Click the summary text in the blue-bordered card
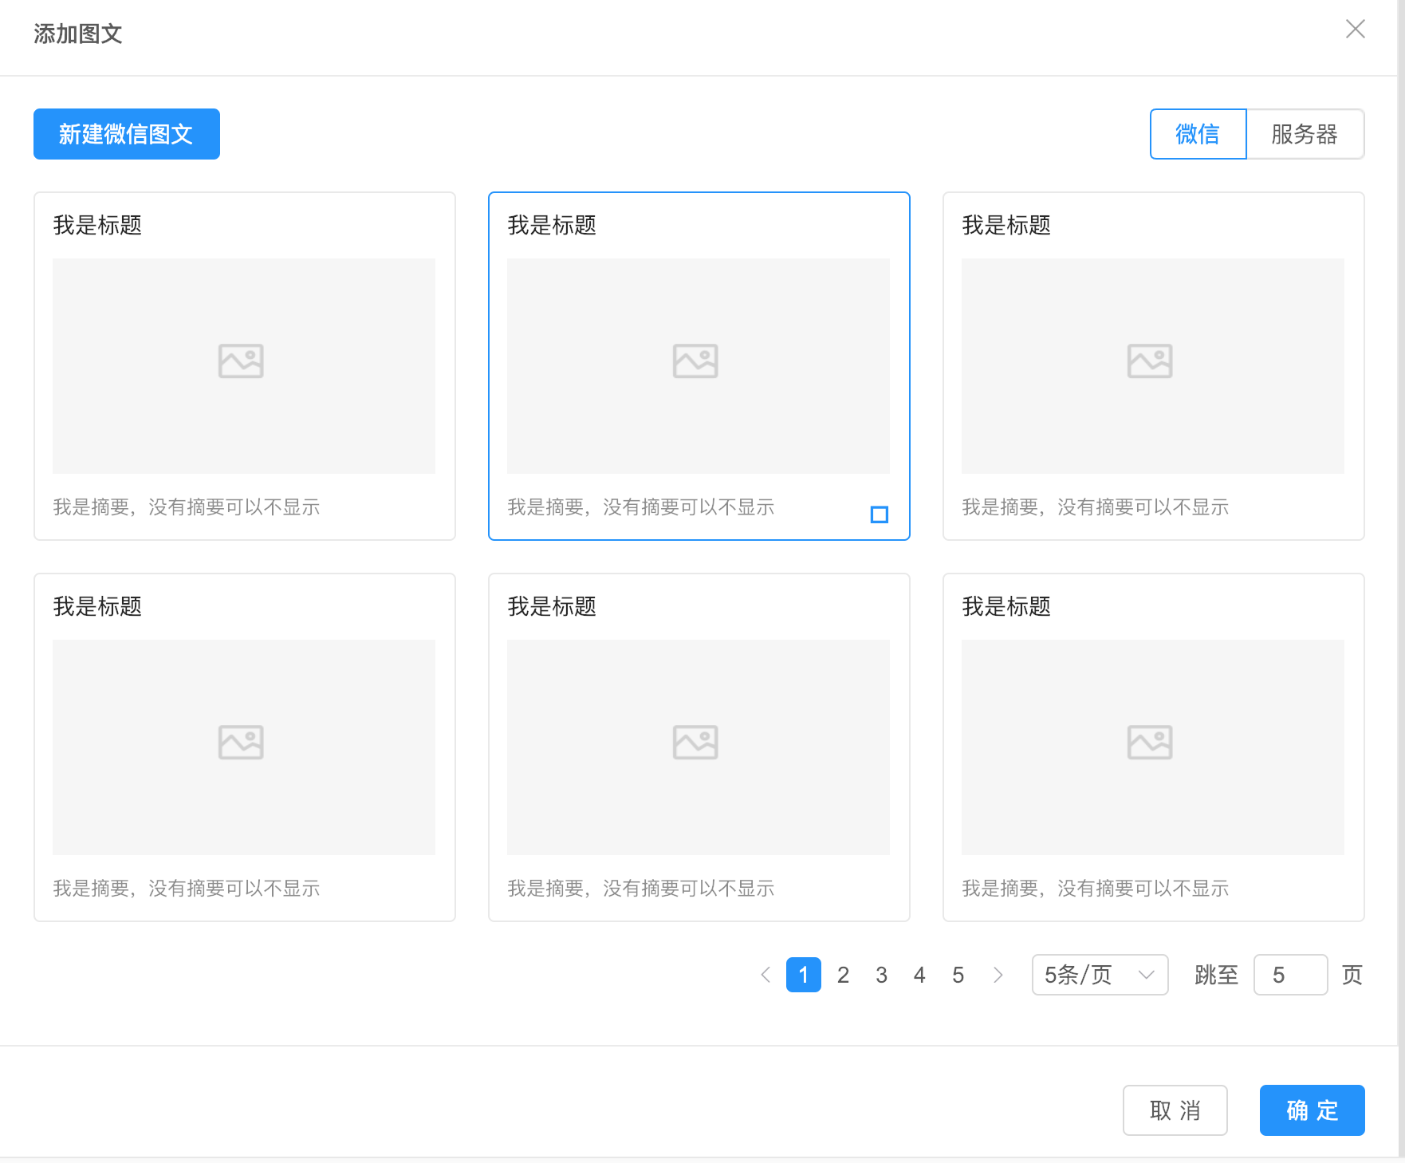1405x1163 pixels. 641,507
